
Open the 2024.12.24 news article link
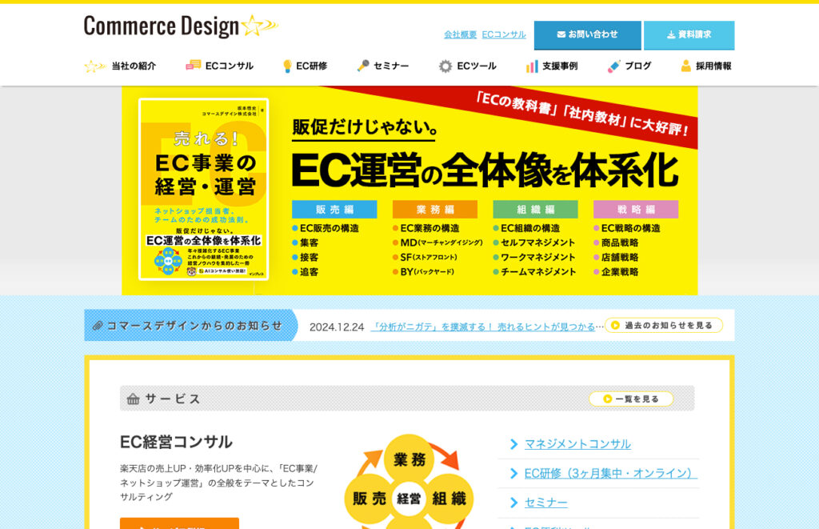(x=482, y=327)
